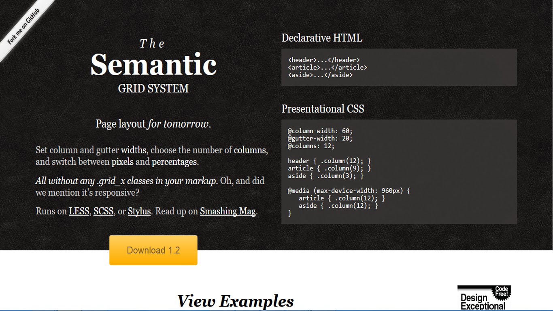Click the @gutter-width: 20; line
The height and width of the screenshot is (311, 553).
[x=320, y=138]
